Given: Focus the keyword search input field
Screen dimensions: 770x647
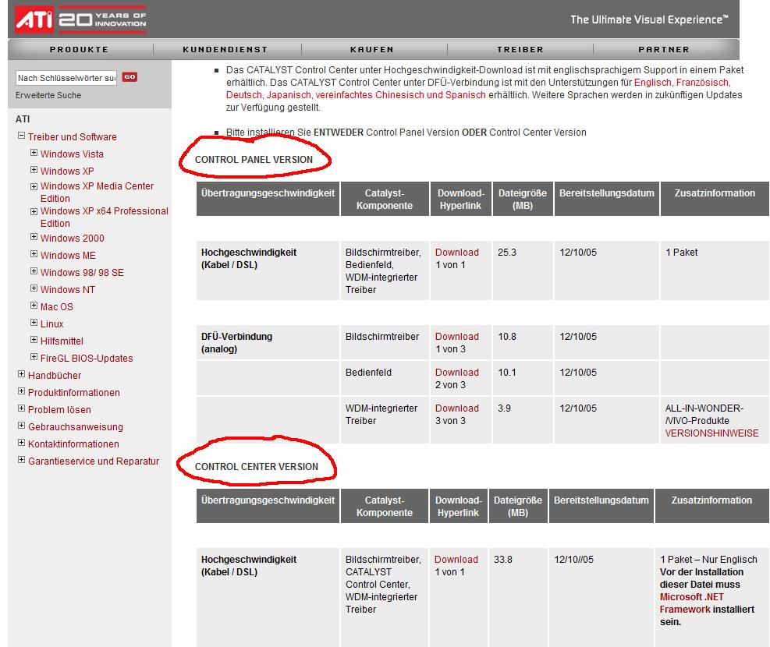Looking at the screenshot, I should 66,78.
